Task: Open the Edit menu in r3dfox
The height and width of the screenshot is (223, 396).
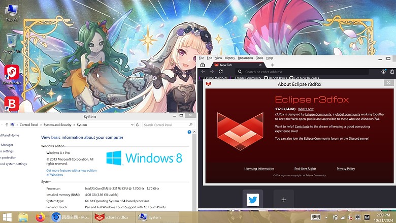Action: pos(209,58)
